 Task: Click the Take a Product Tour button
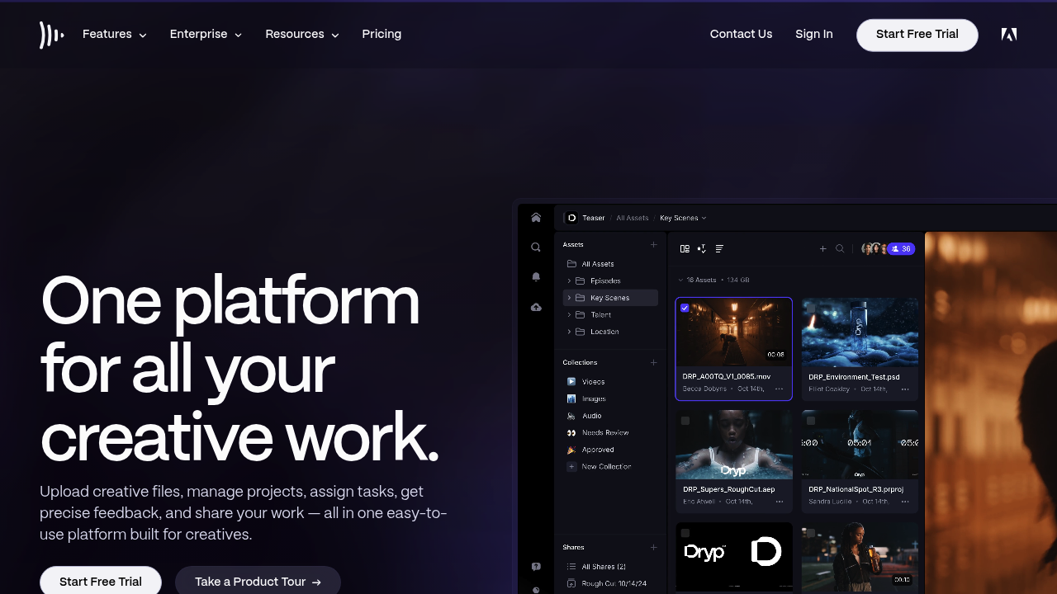258,582
